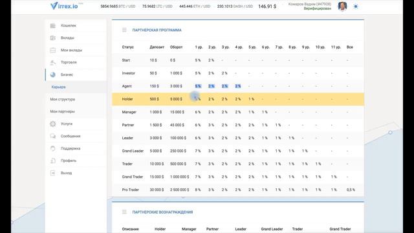Click the Agent status row name
This screenshot has width=414, height=233.
127,86
